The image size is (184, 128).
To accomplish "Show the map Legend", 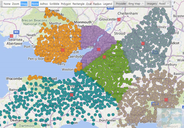I will coord(107,4).
